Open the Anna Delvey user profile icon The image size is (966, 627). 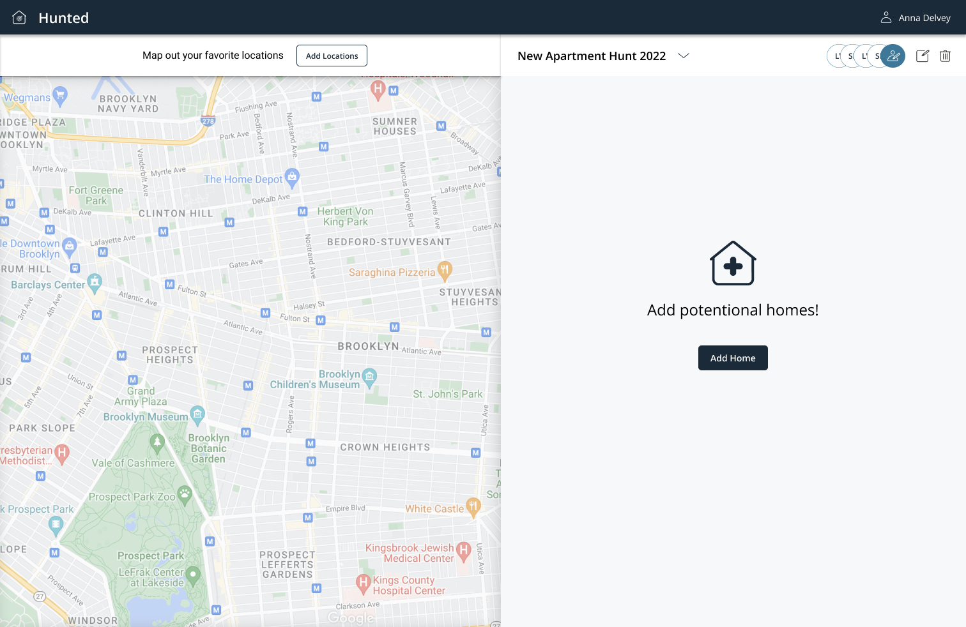pos(886,18)
